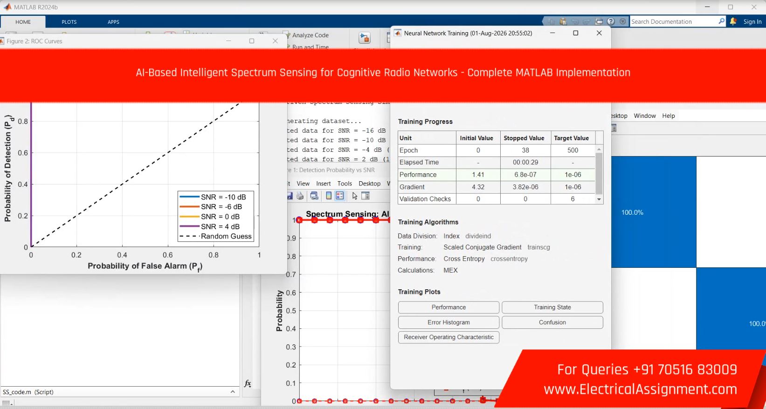Open the View menu in Figure 1
The height and width of the screenshot is (409, 766).
point(303,184)
